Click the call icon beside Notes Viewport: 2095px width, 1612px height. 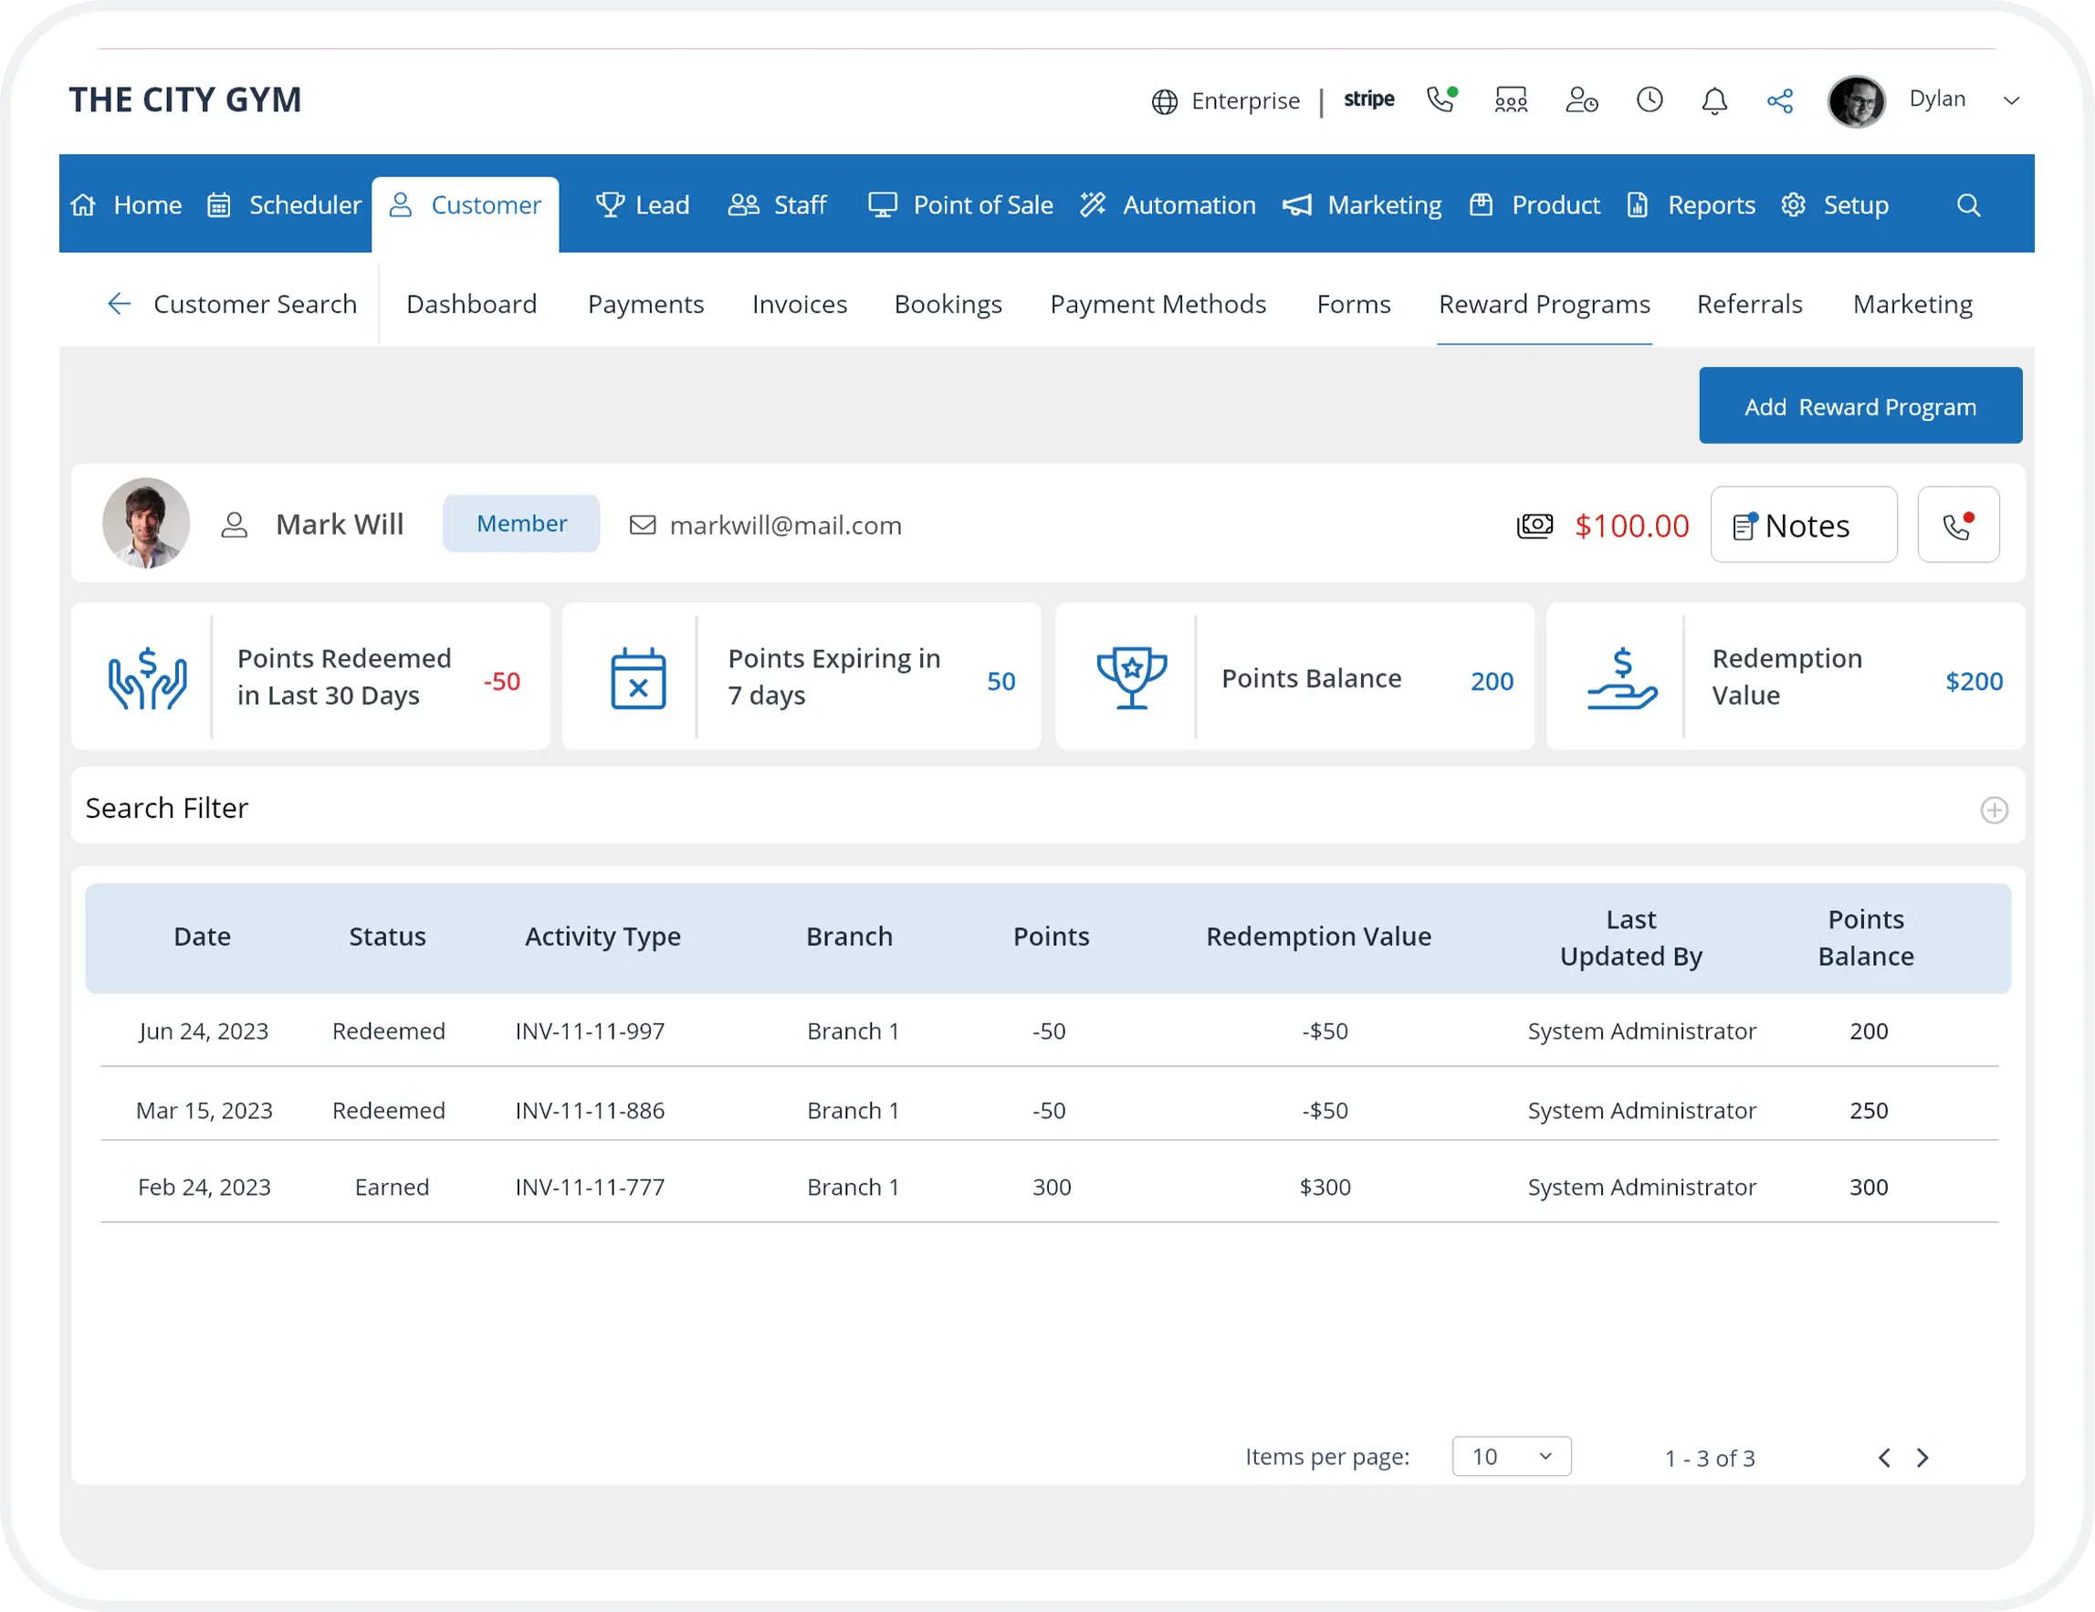pyautogui.click(x=1958, y=525)
